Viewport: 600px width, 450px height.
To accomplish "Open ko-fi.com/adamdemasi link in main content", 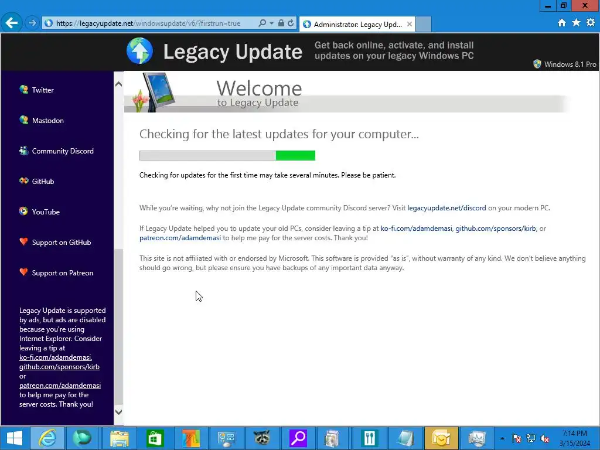I will click(417, 229).
